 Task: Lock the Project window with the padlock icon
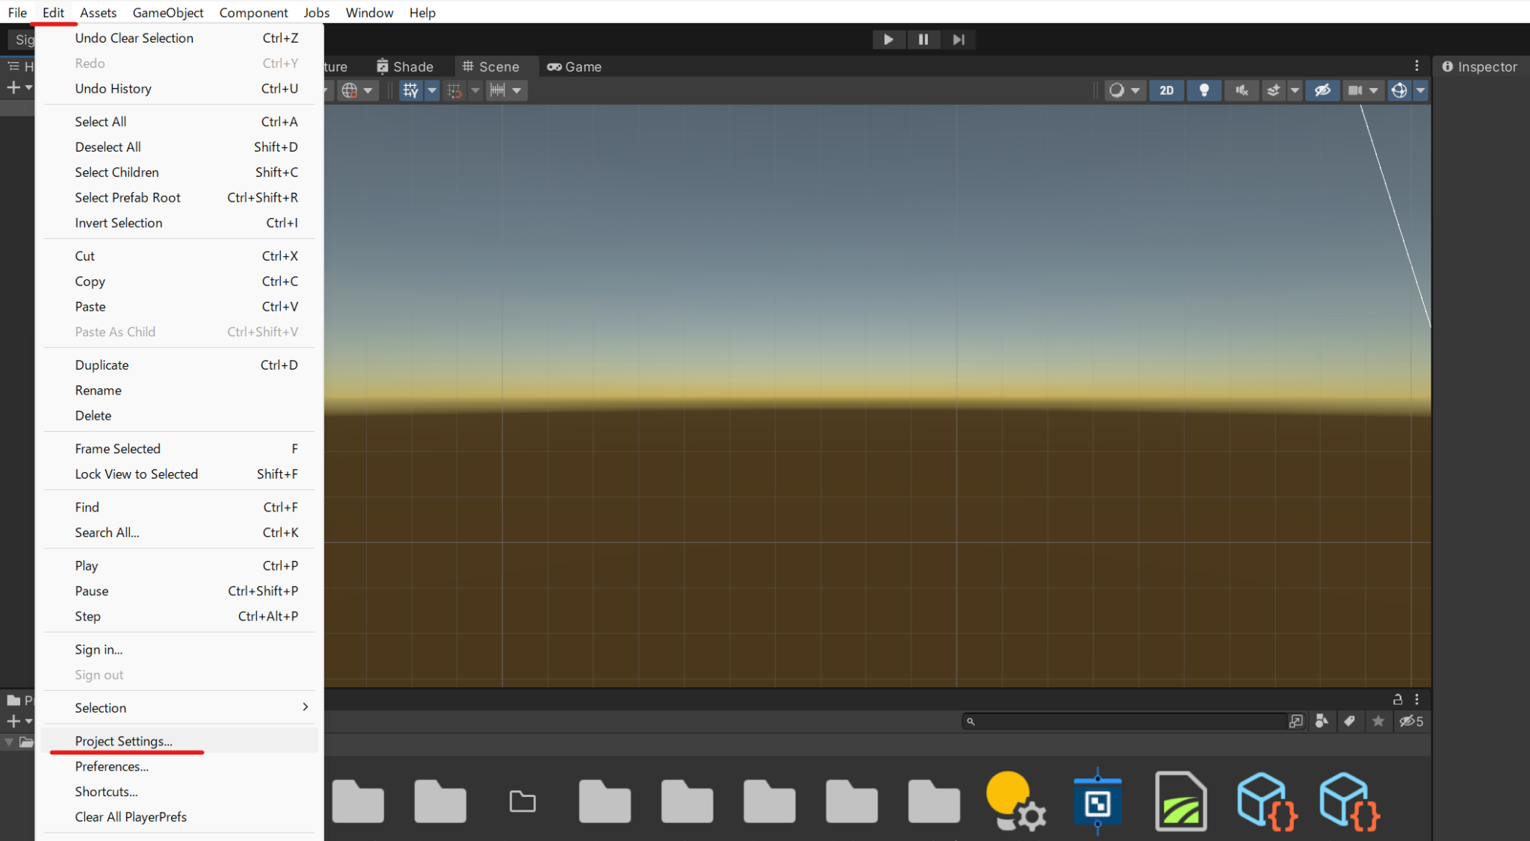[x=1397, y=700]
